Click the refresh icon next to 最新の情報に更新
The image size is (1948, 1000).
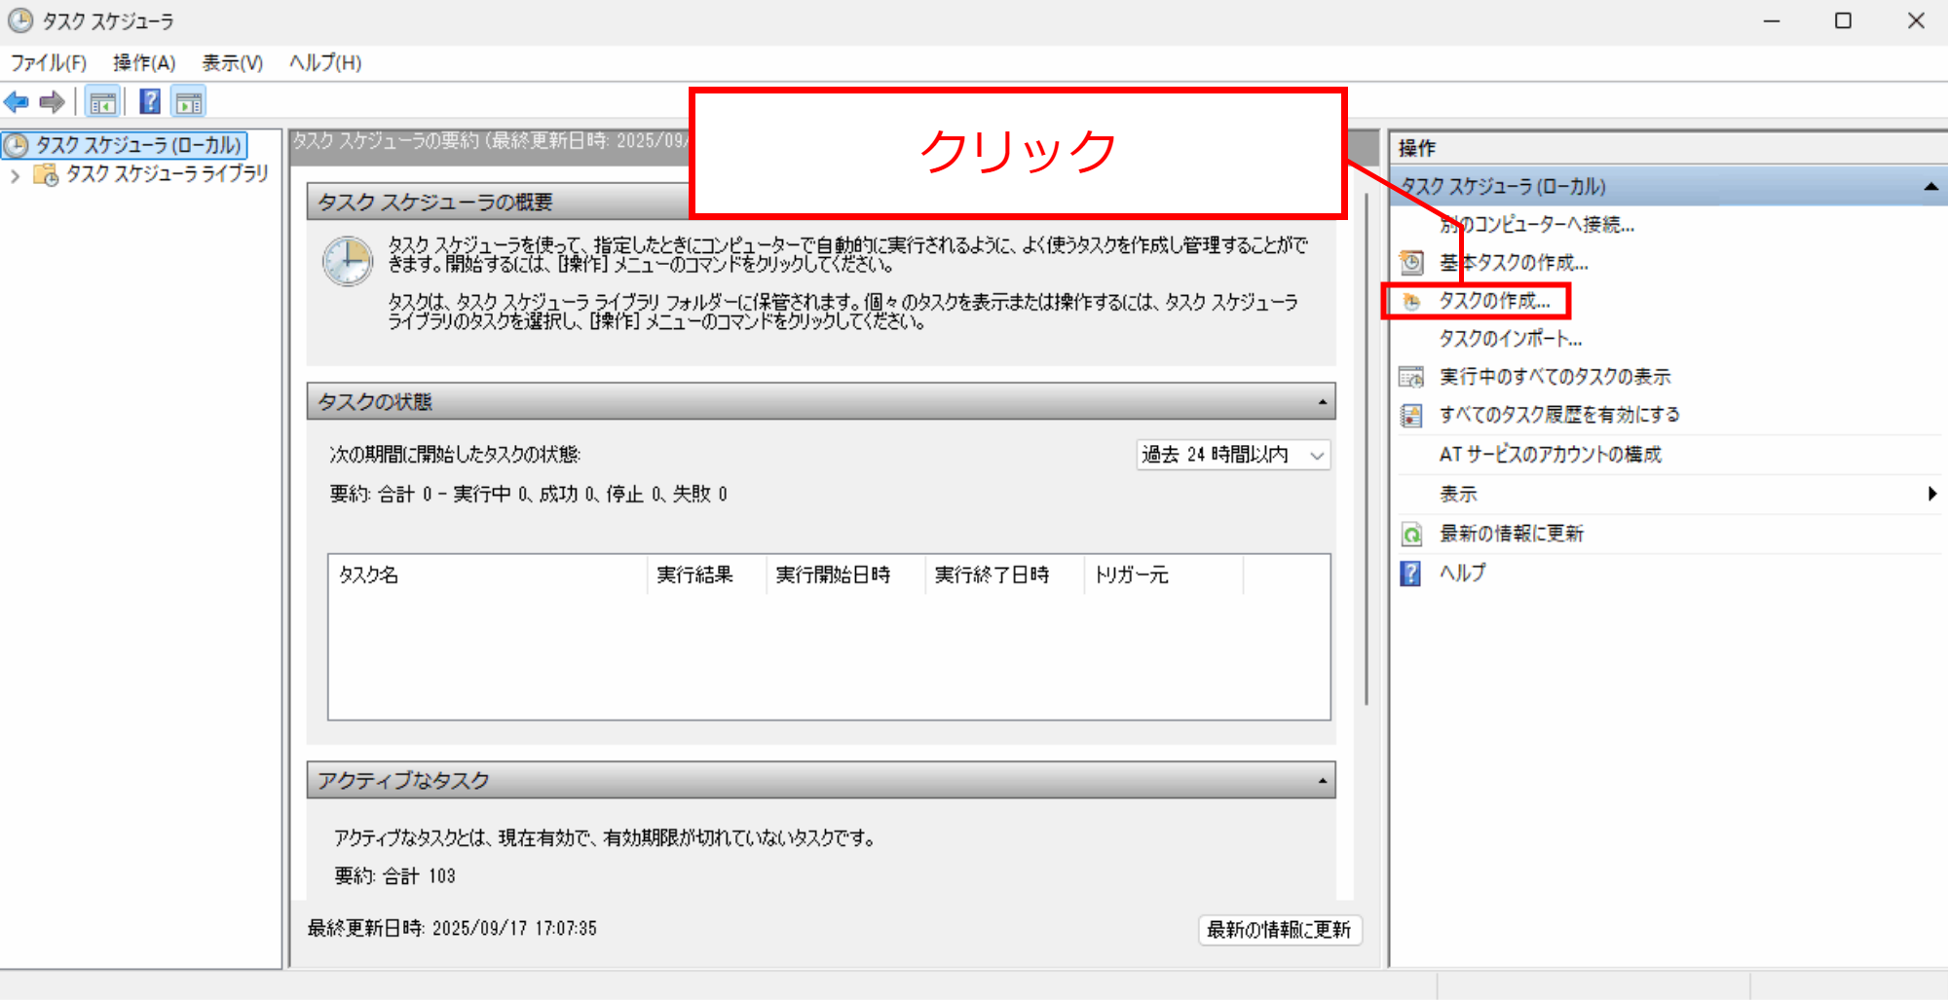[1411, 534]
